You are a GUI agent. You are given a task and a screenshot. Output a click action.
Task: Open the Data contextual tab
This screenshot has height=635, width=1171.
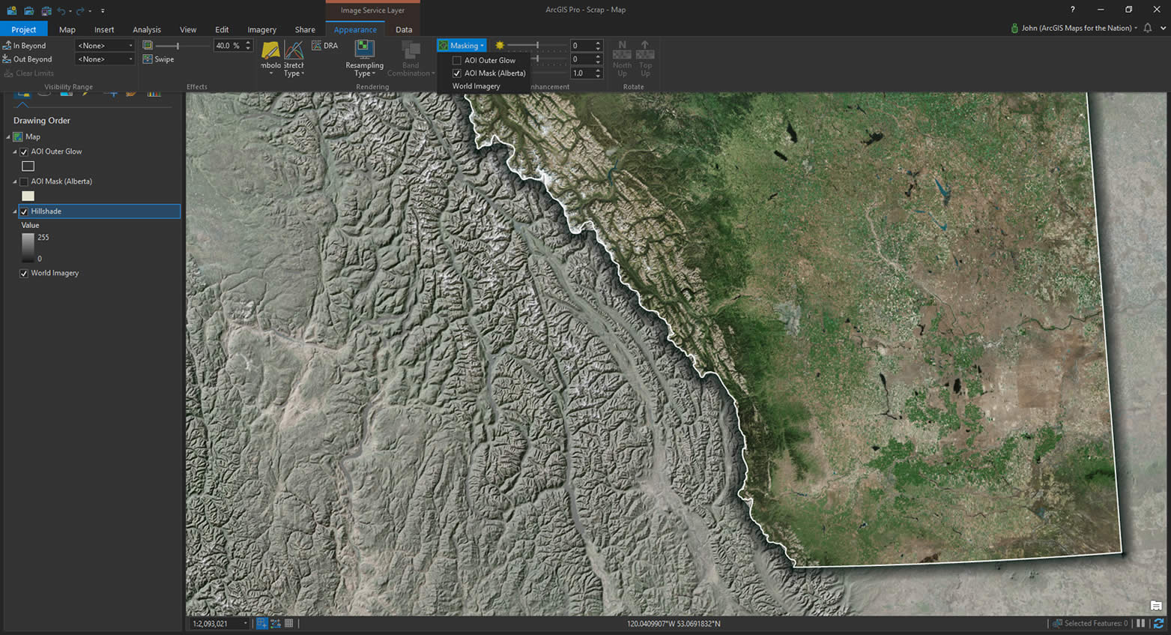point(404,30)
